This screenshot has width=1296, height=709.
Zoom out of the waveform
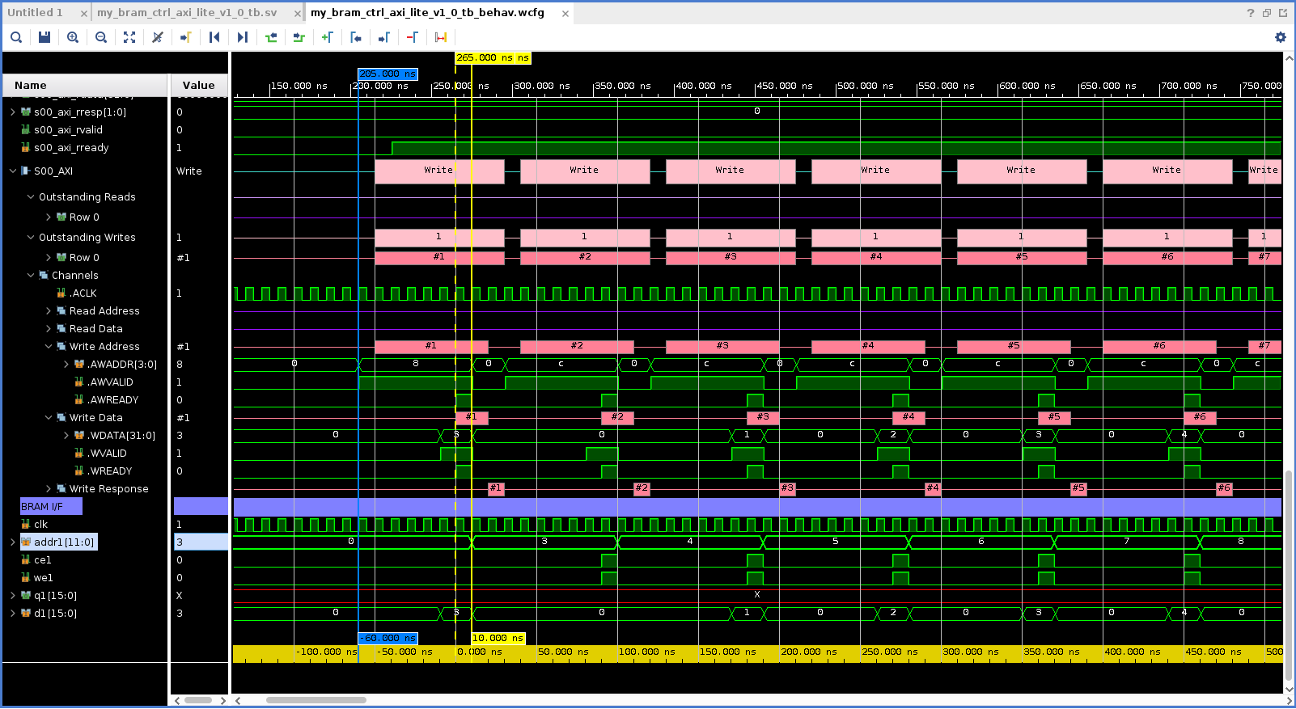[x=101, y=37]
